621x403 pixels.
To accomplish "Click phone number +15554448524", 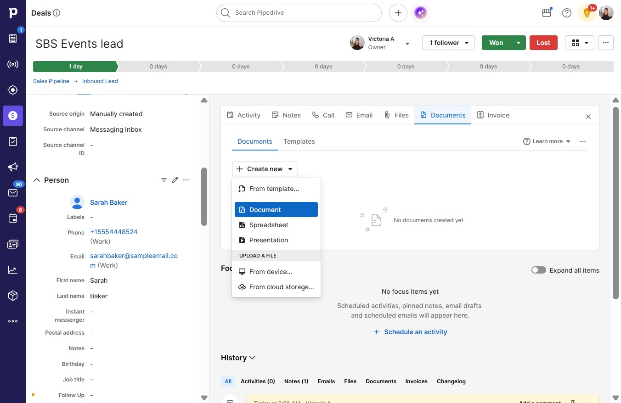I will pyautogui.click(x=114, y=232).
